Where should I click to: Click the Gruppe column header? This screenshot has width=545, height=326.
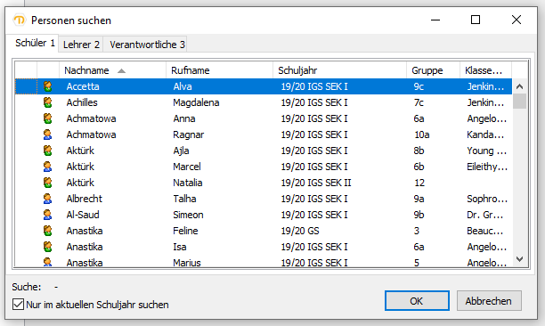(433, 70)
